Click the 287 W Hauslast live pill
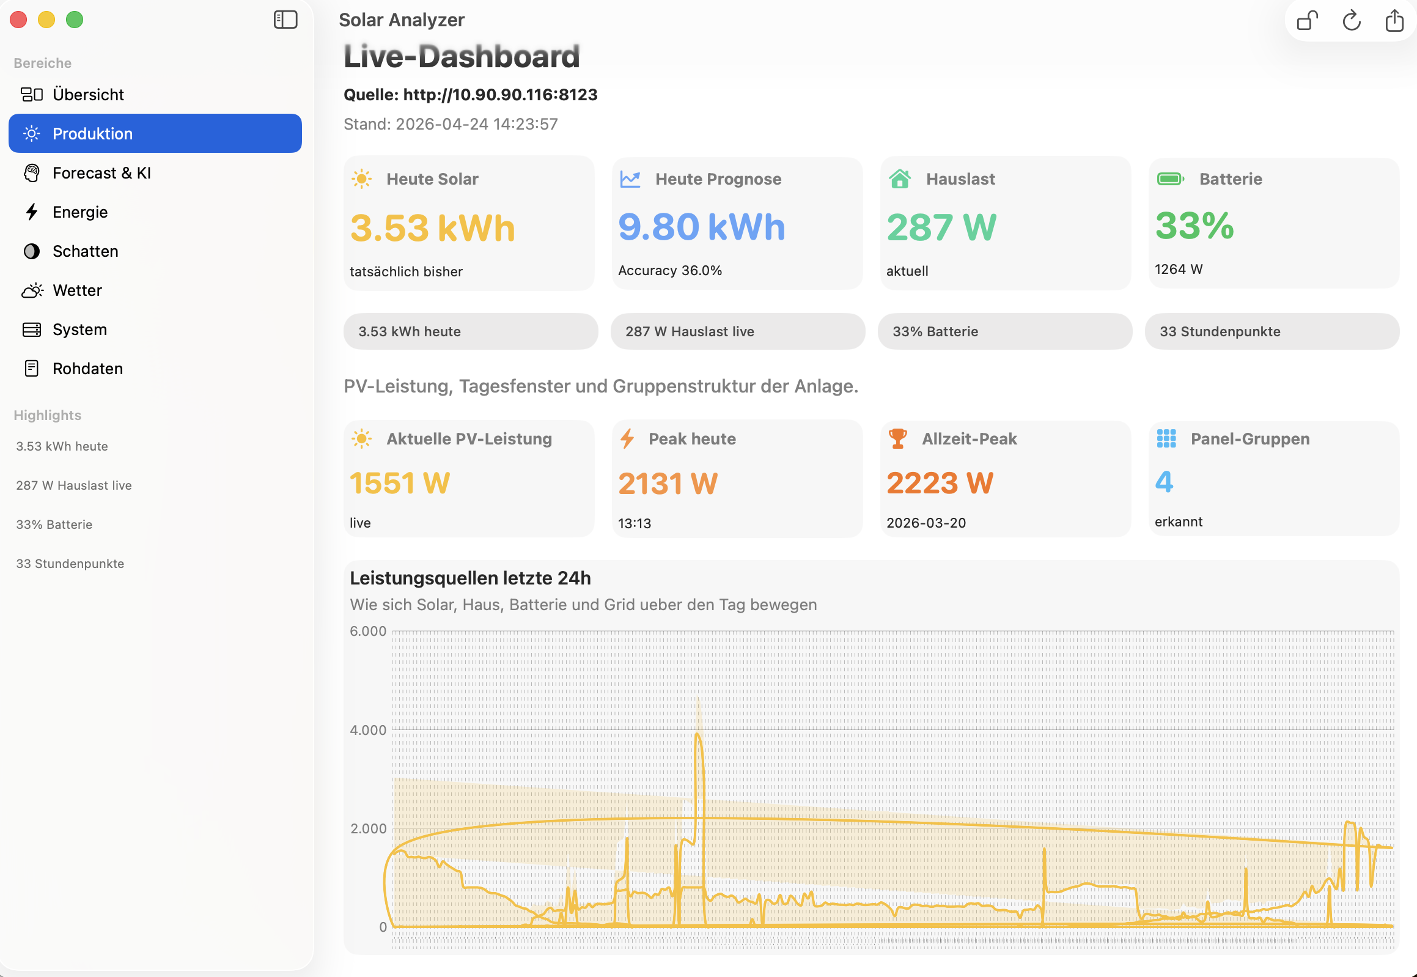The height and width of the screenshot is (977, 1417). coord(737,331)
